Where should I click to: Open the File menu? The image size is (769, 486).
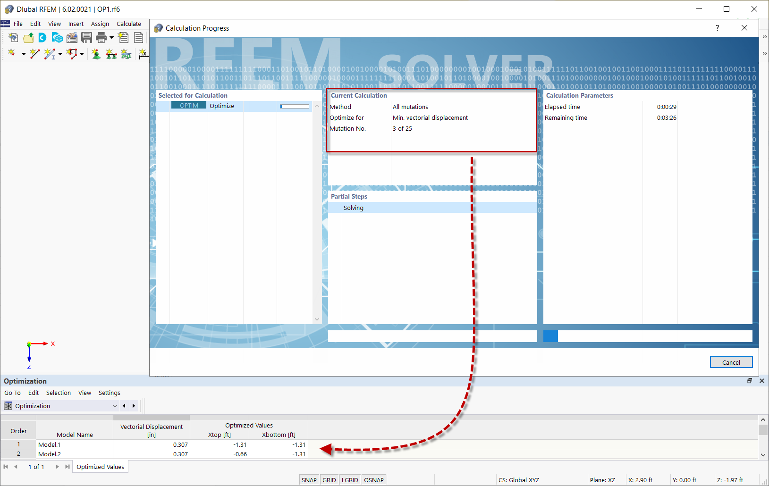pyautogui.click(x=18, y=24)
